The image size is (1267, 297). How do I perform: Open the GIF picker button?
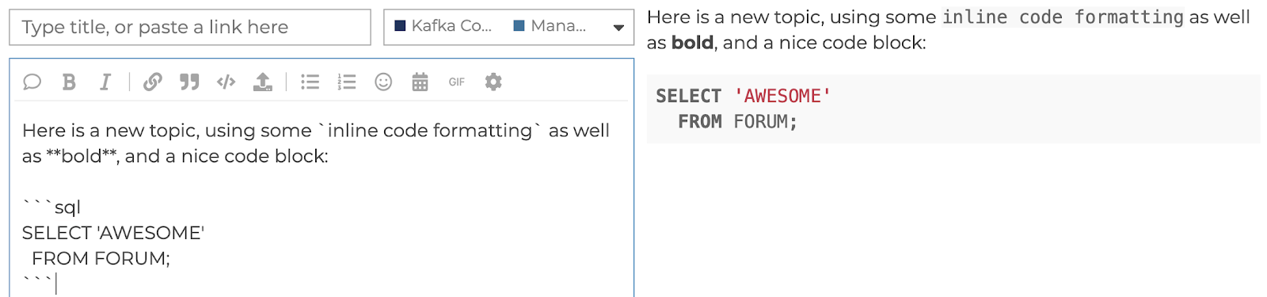(x=457, y=82)
